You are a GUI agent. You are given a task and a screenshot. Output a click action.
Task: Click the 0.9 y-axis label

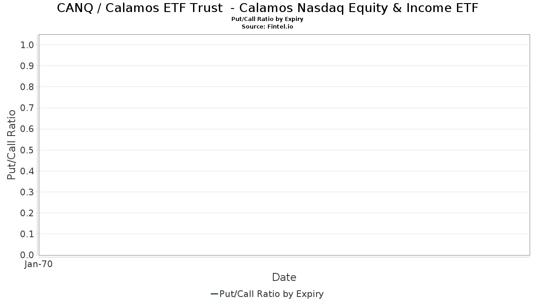pyautogui.click(x=27, y=66)
